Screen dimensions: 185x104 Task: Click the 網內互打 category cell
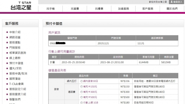pyautogui.click(x=72, y=81)
